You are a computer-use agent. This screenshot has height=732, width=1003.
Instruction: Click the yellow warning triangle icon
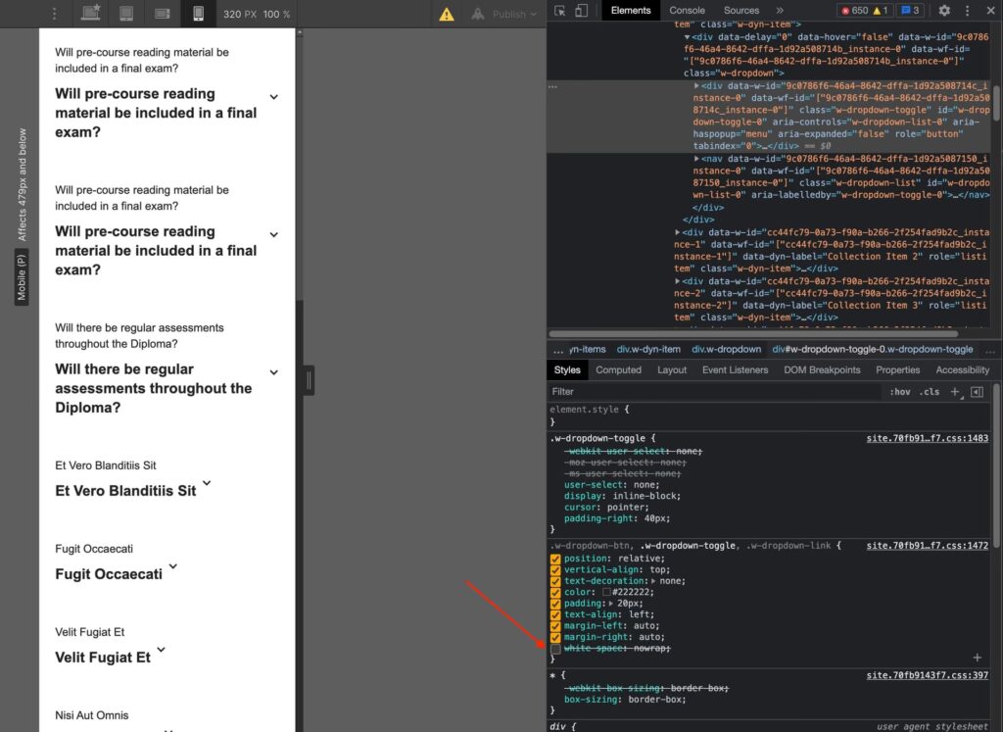point(447,14)
